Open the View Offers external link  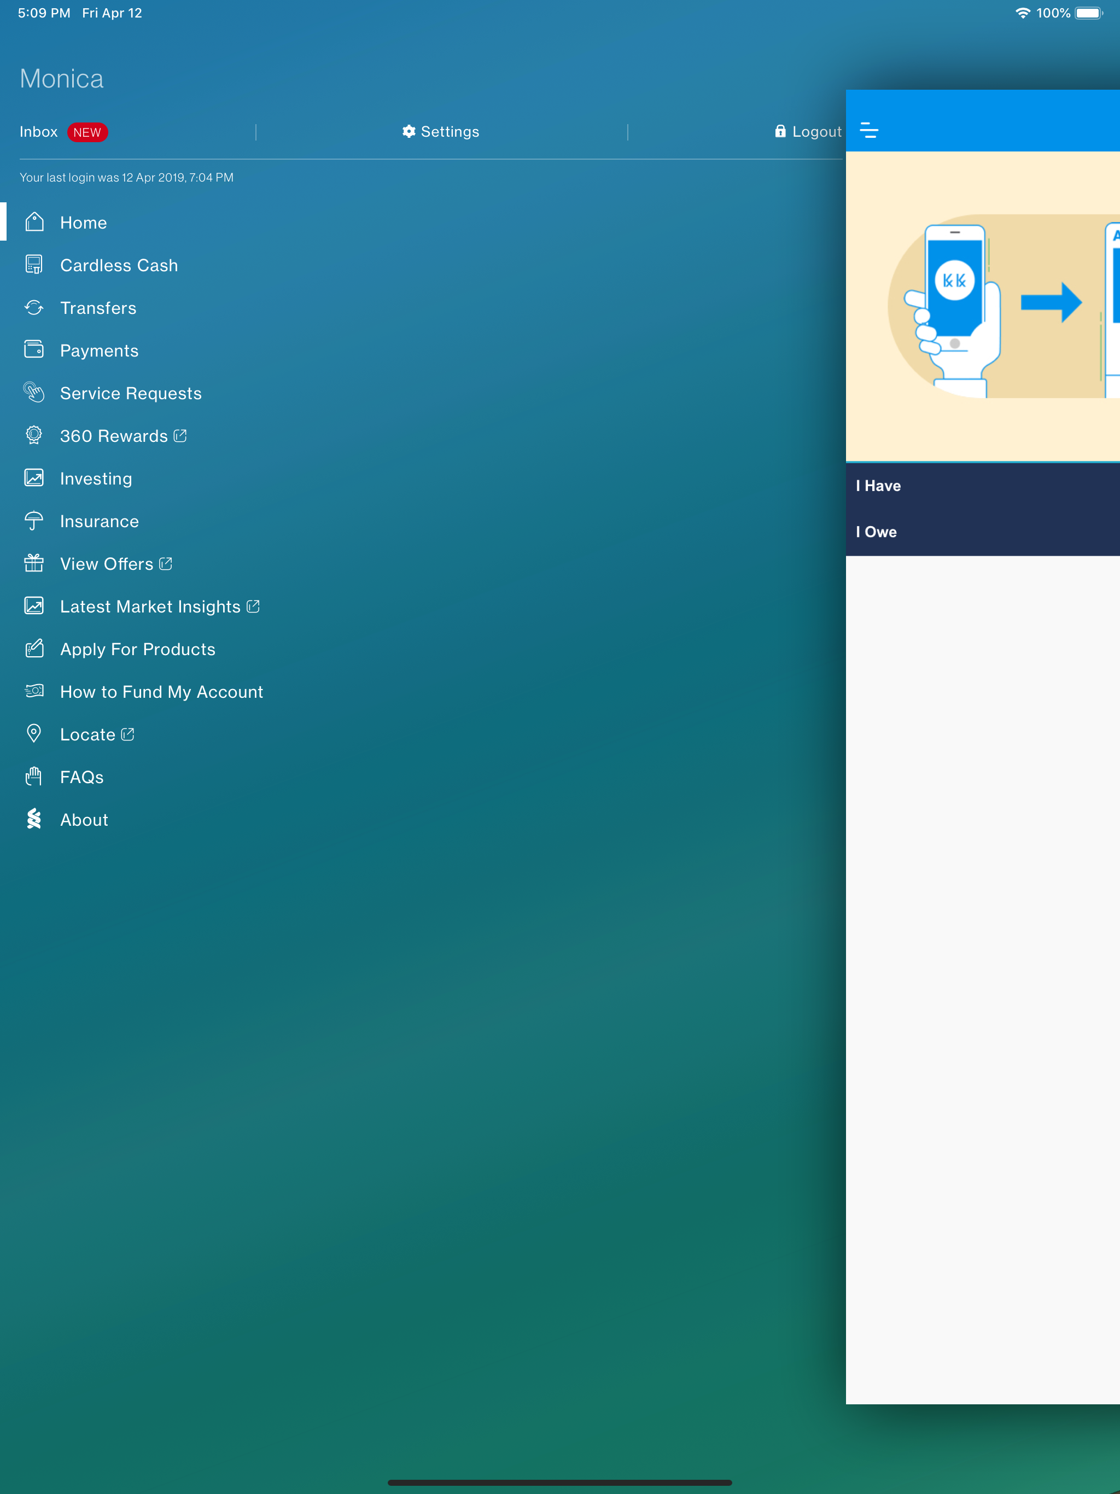tap(116, 564)
